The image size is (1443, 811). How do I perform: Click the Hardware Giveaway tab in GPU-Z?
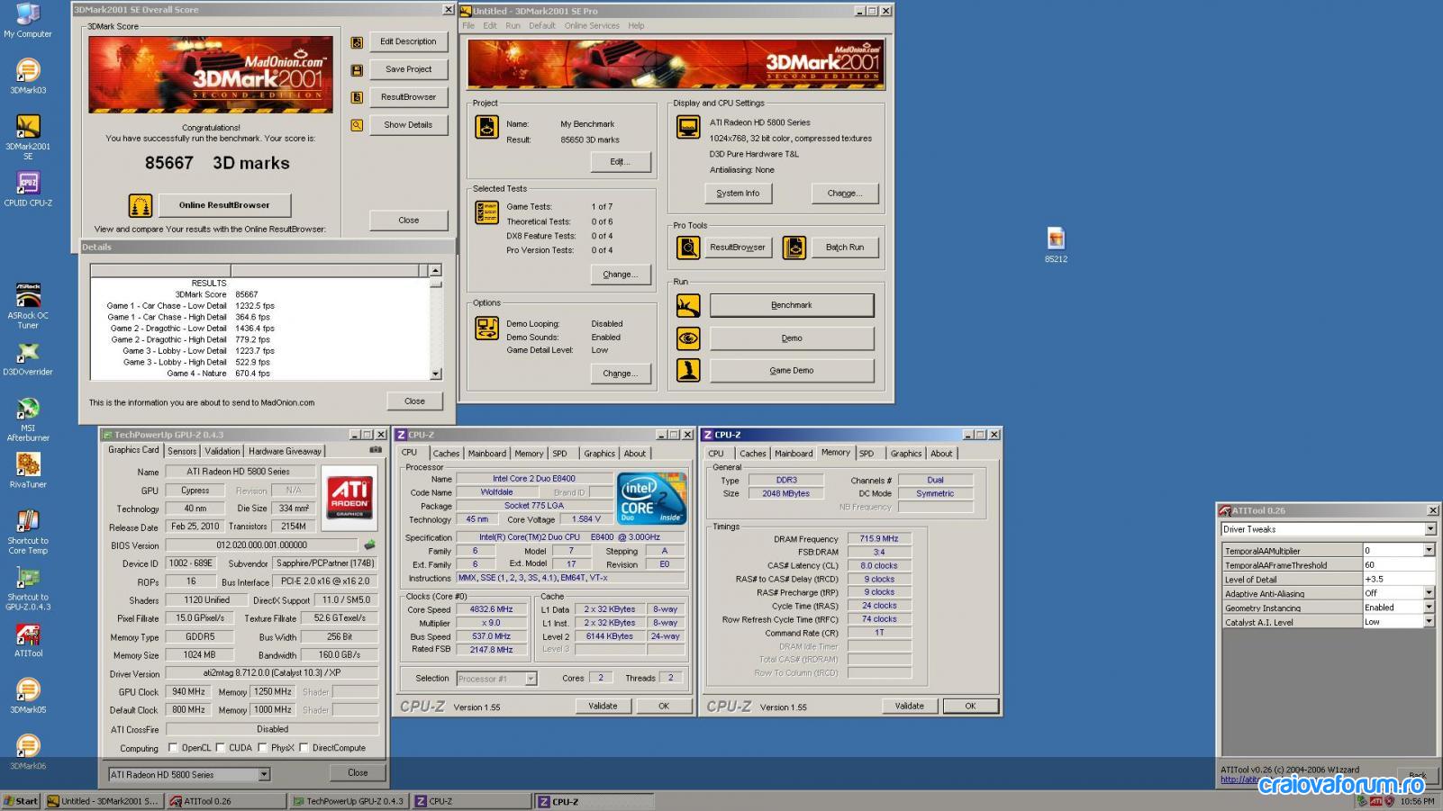pos(285,451)
